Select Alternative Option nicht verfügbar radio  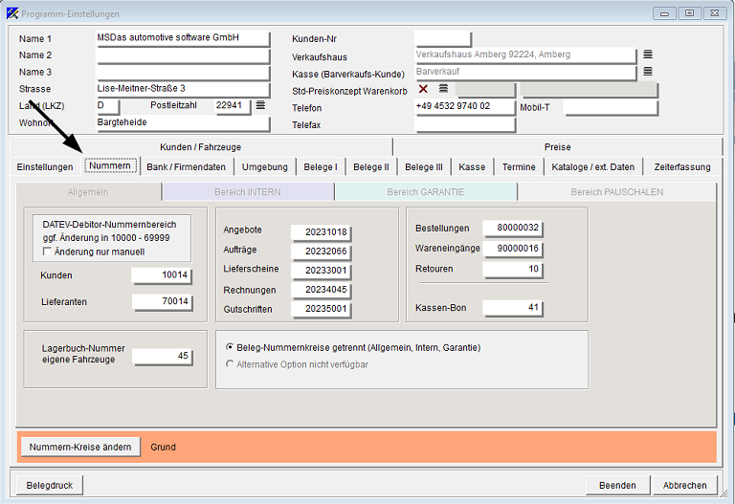tap(230, 364)
